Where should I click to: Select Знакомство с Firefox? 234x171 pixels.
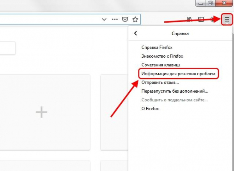click(162, 56)
